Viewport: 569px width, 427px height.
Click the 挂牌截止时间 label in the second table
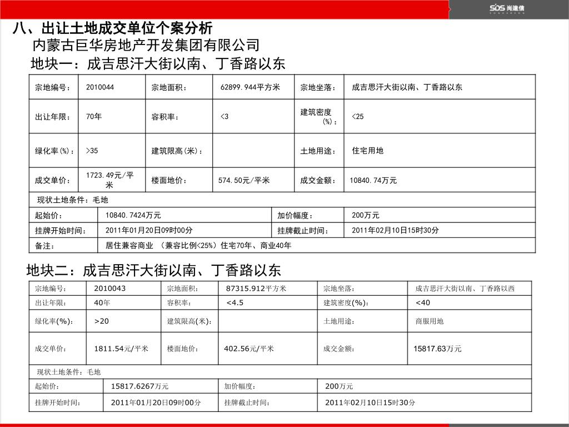click(x=247, y=403)
